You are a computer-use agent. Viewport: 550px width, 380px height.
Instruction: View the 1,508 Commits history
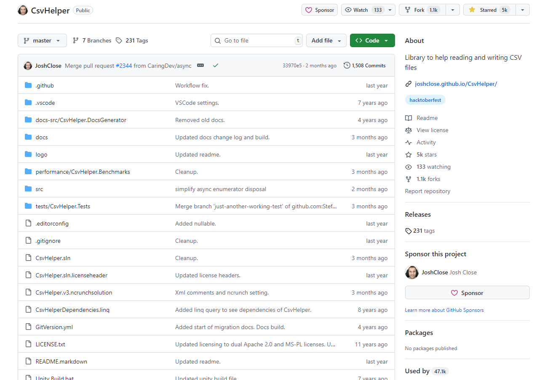tap(365, 66)
